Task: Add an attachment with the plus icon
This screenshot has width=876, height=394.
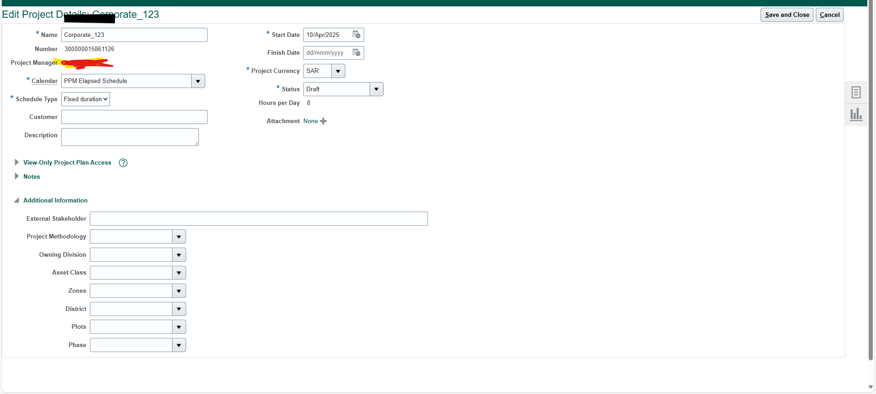Action: tap(323, 121)
